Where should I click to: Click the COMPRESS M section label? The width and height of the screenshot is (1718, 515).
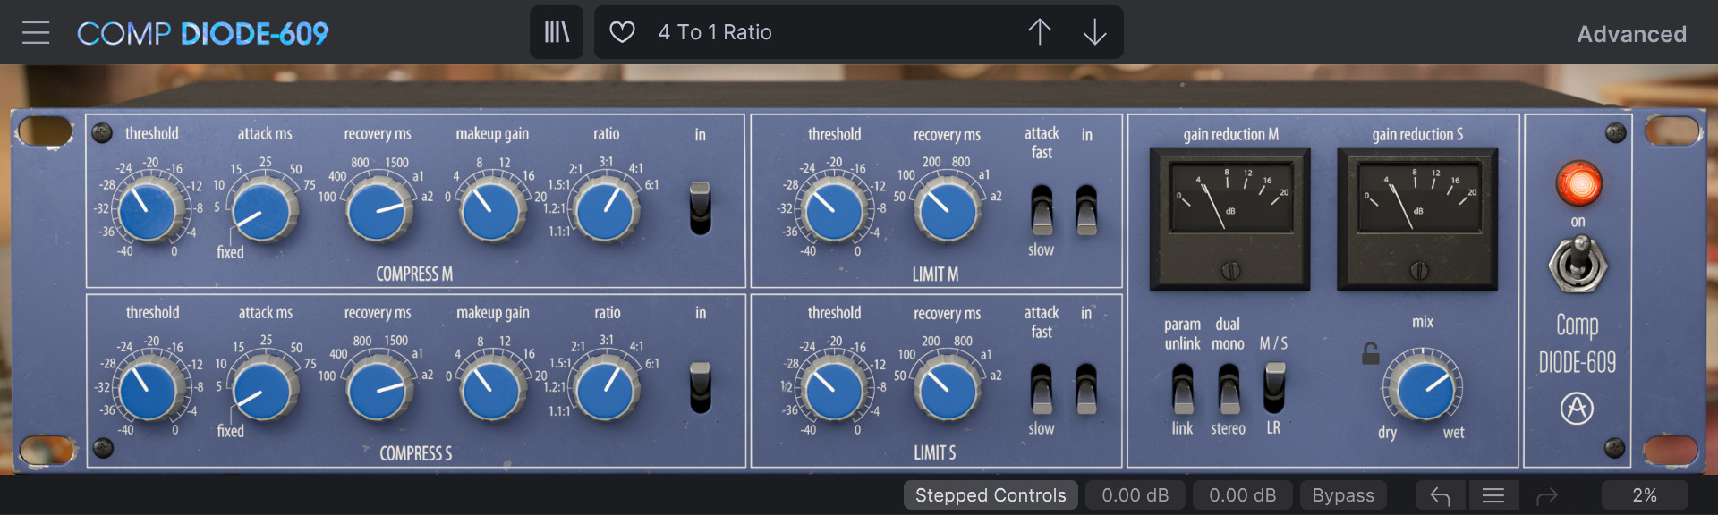coord(414,274)
